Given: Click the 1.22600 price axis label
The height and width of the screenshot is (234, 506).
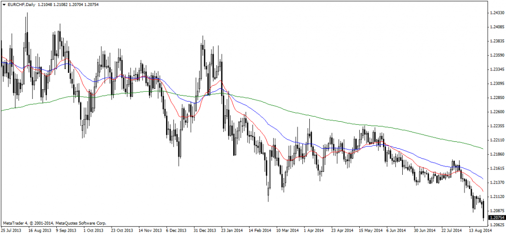Looking at the screenshot, I should tap(497, 112).
